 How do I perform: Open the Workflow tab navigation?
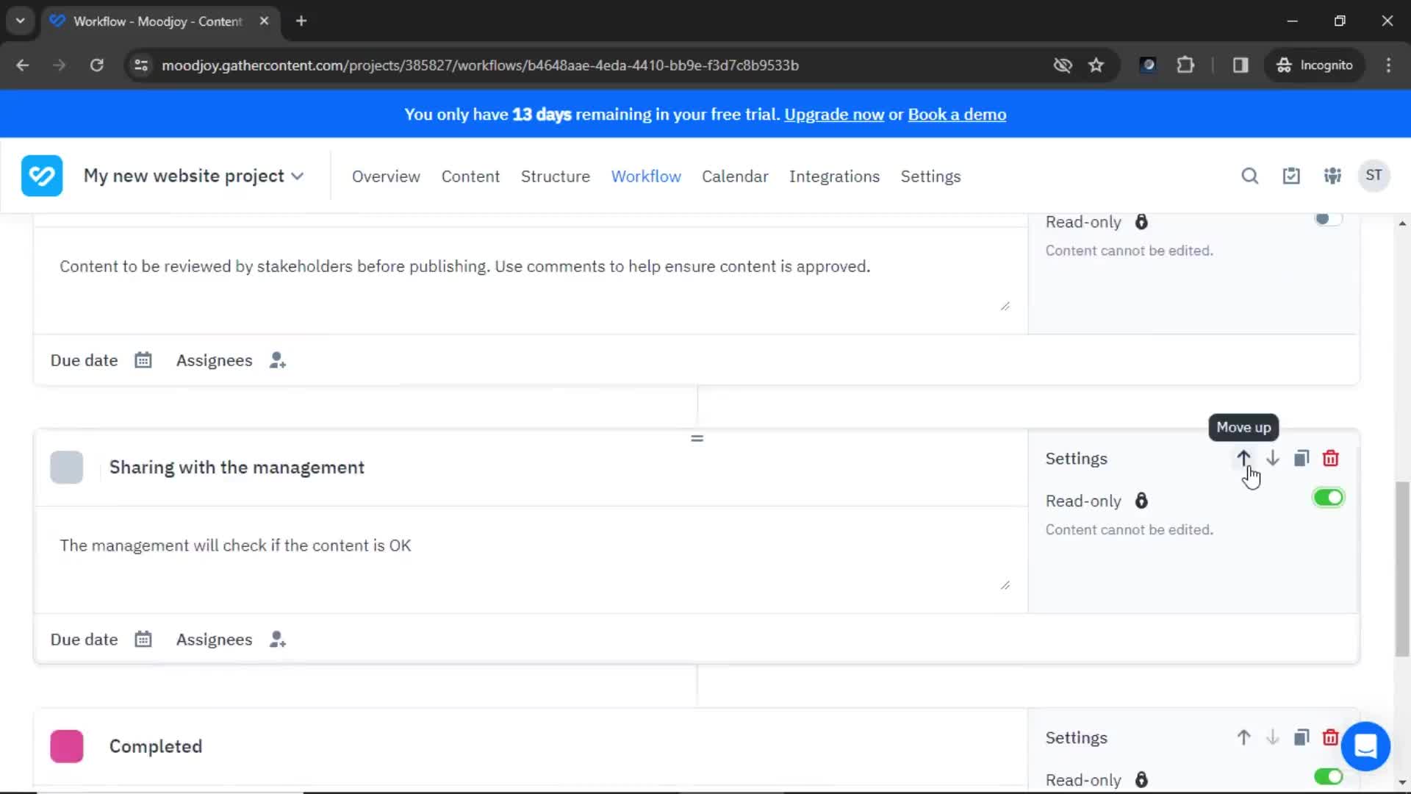(645, 176)
